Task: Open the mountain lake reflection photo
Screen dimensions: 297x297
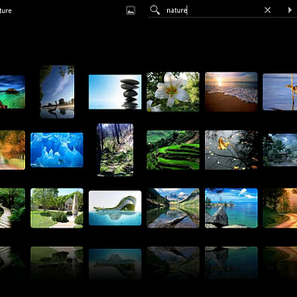Action: [173, 208]
